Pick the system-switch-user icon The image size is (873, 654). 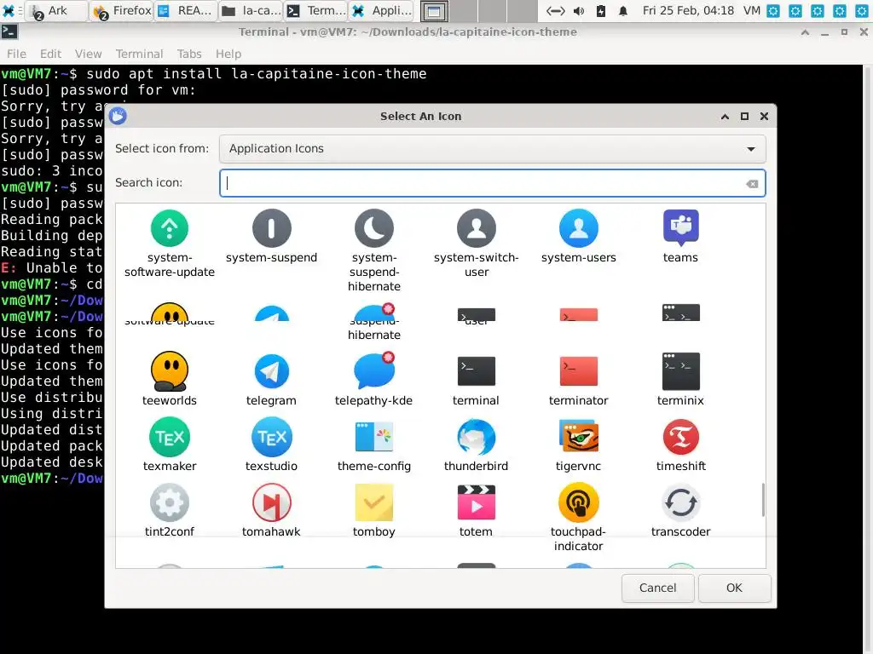pos(476,228)
